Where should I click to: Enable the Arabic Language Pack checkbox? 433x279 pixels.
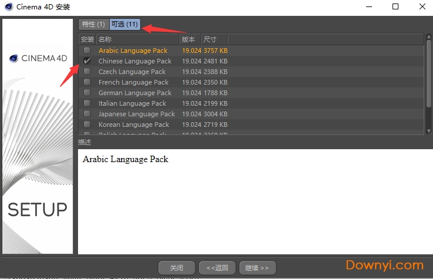87,51
